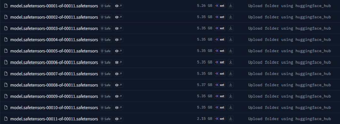Image resolution: width=340 pixels, height=124 pixels.
Task: Open commit message for shard 00010
Action: pos(290,108)
